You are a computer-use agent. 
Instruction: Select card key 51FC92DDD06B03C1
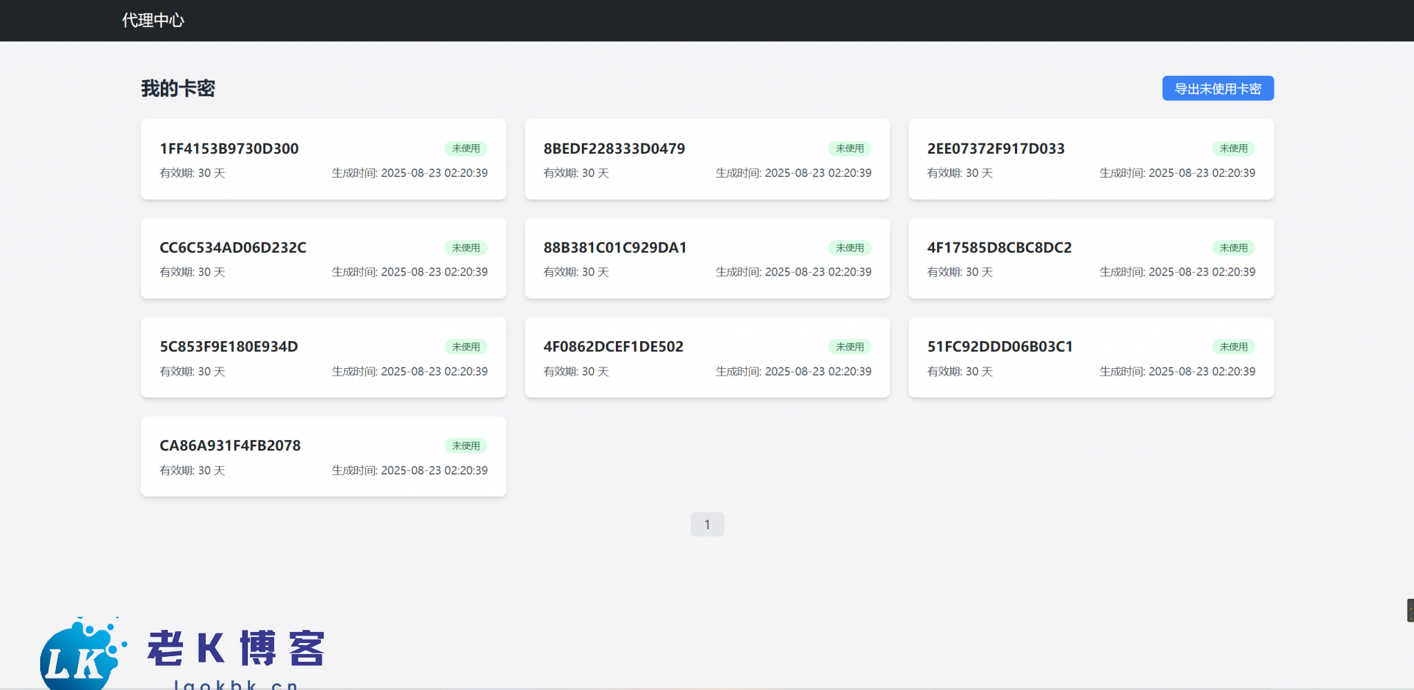point(1000,347)
